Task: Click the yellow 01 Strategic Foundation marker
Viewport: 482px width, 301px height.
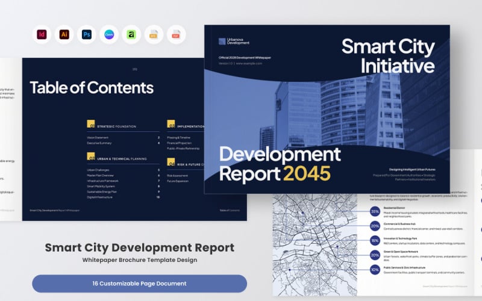Action: 91,124
